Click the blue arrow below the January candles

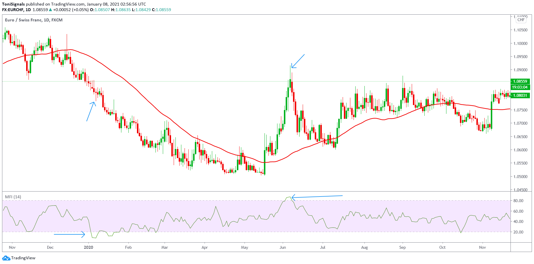click(x=91, y=111)
